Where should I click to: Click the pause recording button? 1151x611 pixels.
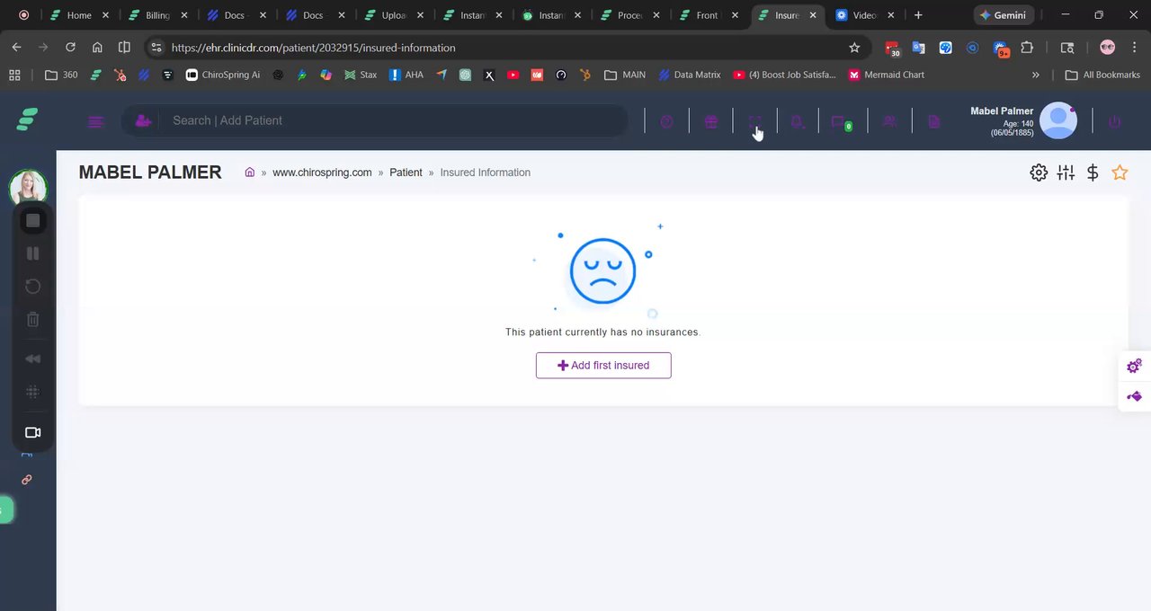click(32, 253)
